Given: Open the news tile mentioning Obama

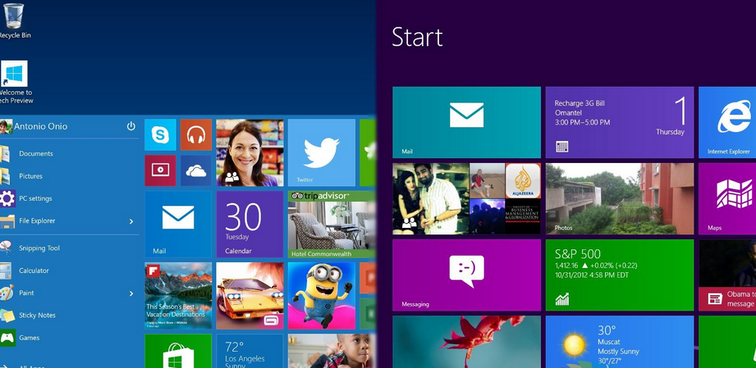Looking at the screenshot, I should pos(727,275).
